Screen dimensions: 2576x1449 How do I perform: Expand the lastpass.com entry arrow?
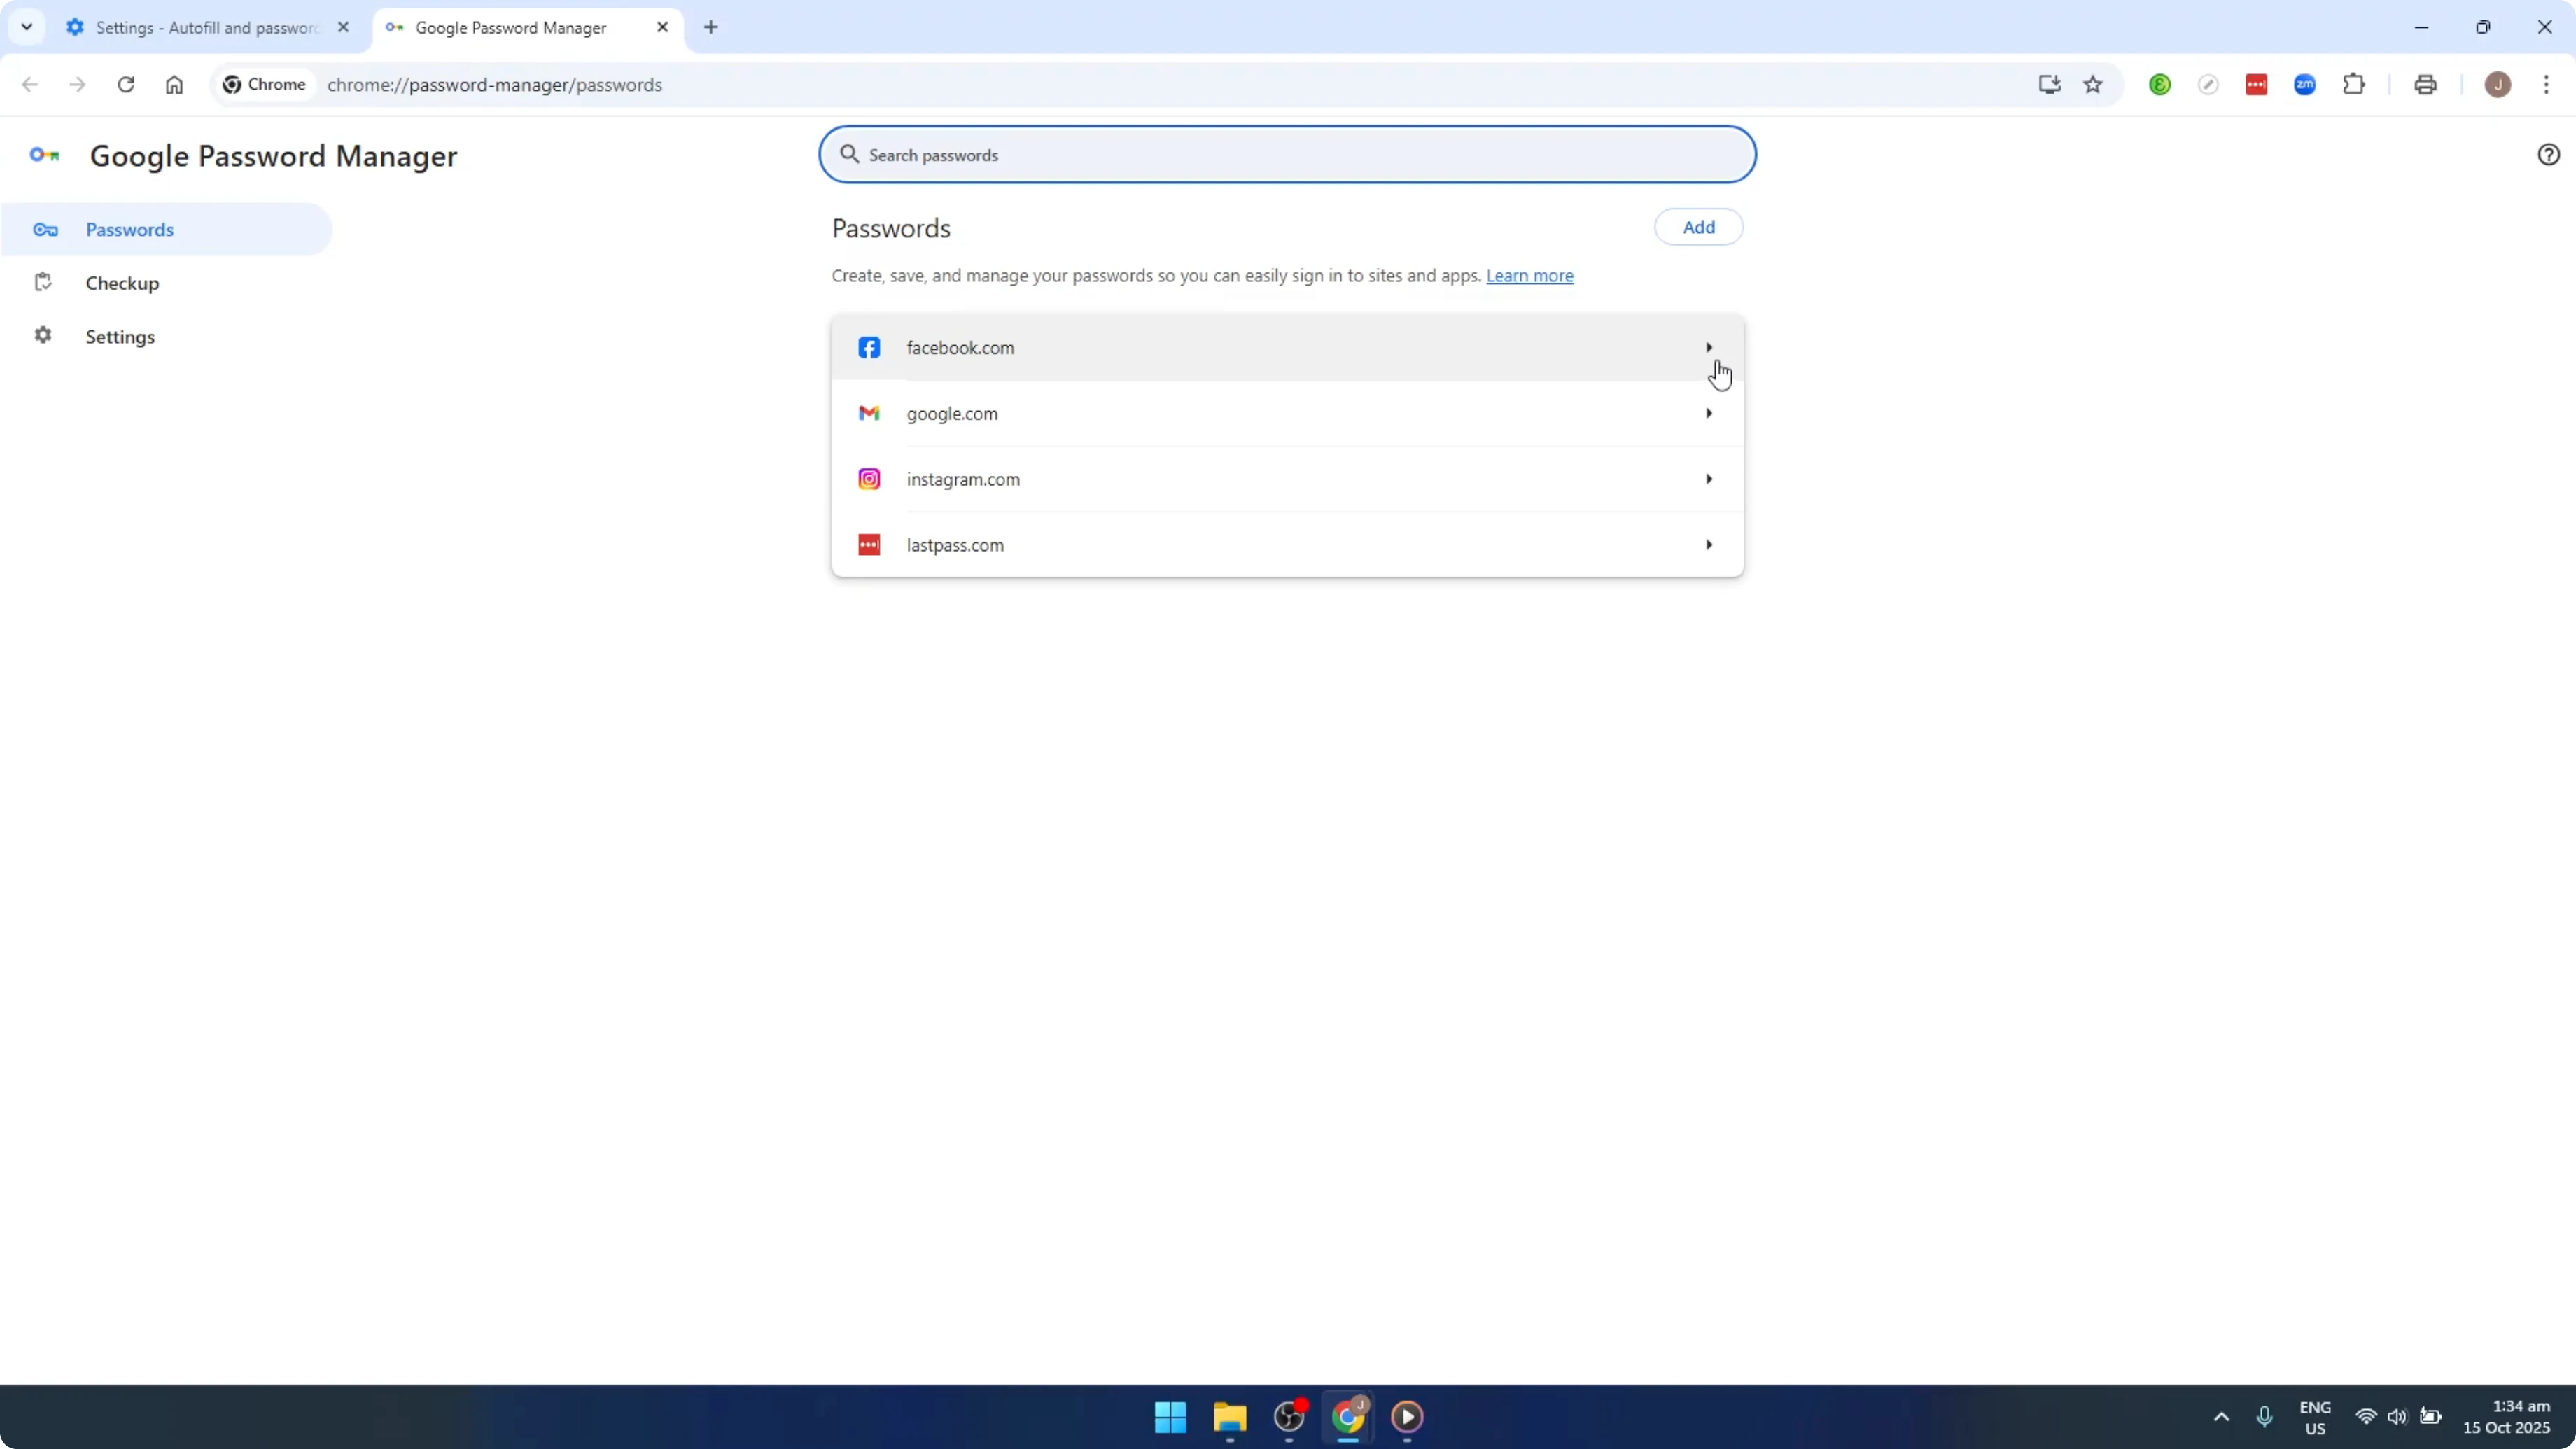pyautogui.click(x=1708, y=545)
